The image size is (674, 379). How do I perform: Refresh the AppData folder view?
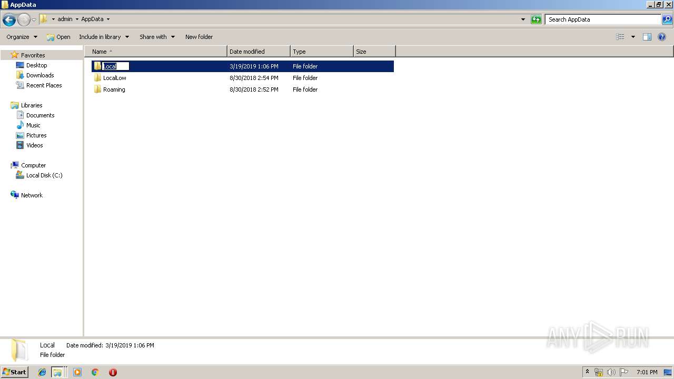(x=536, y=19)
